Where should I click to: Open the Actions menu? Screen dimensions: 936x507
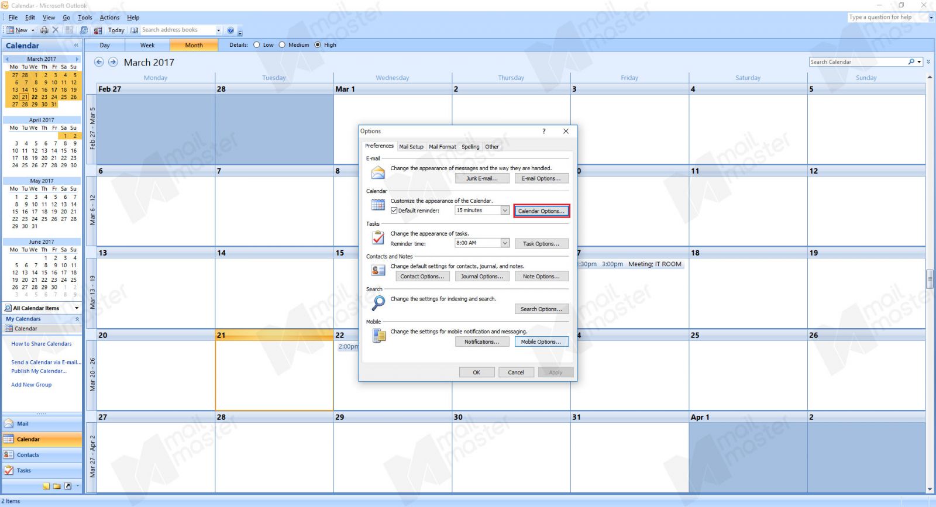point(109,18)
